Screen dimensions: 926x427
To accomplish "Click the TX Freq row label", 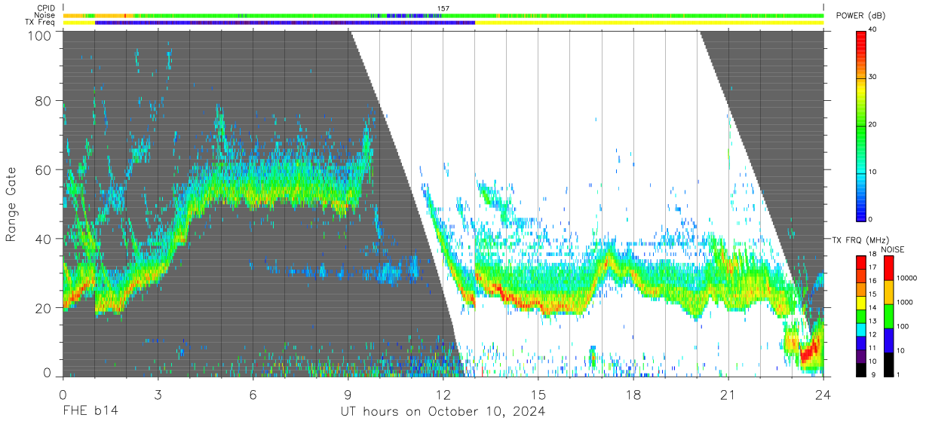I will 41,22.
